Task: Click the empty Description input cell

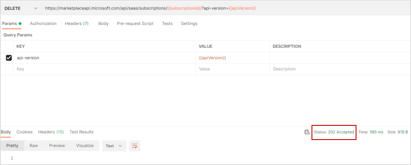Action: (x=340, y=69)
